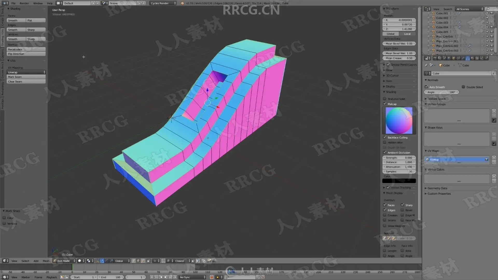Open the timeline Marker menu
Viewport: 498px width, 280px height.
[26, 277]
